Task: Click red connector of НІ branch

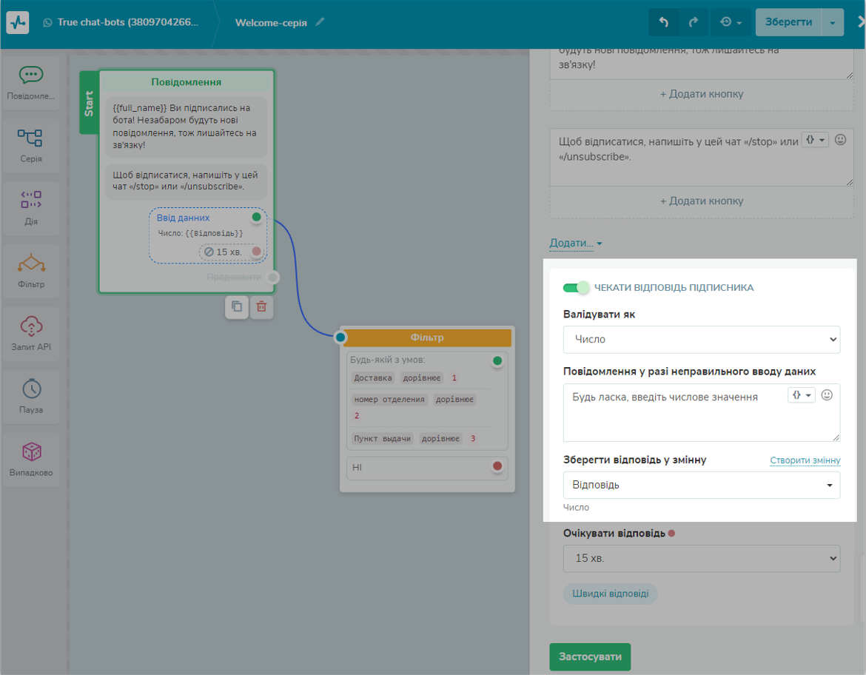Action: [x=497, y=466]
